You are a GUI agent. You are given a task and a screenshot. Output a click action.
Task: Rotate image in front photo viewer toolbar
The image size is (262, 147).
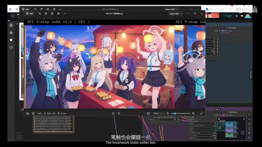point(39,13)
